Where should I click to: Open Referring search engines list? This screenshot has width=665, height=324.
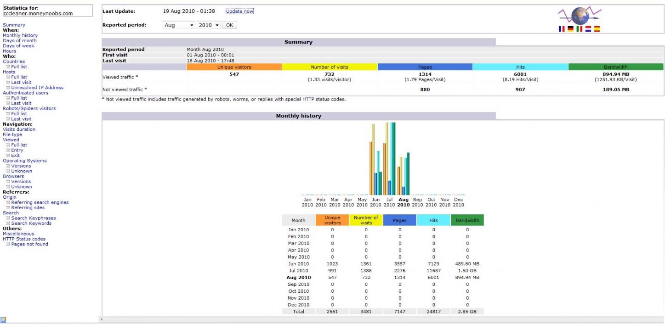(40, 202)
